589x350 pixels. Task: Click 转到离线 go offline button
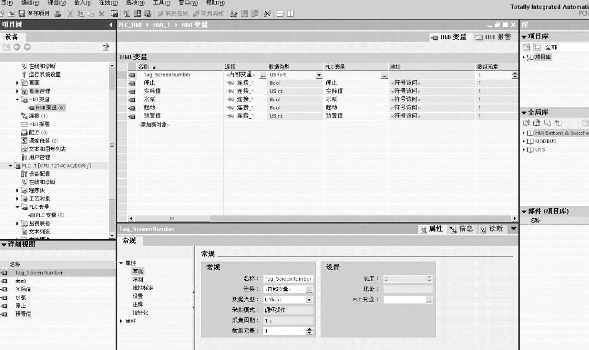pyautogui.click(x=209, y=14)
